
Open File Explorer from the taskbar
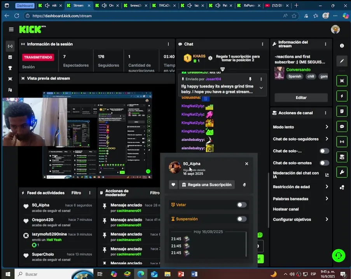coord(168,274)
